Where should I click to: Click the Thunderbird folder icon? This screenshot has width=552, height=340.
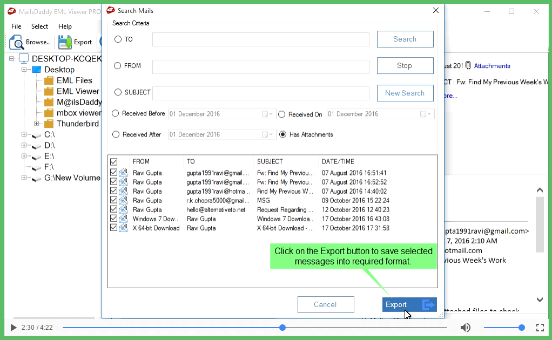(49, 124)
